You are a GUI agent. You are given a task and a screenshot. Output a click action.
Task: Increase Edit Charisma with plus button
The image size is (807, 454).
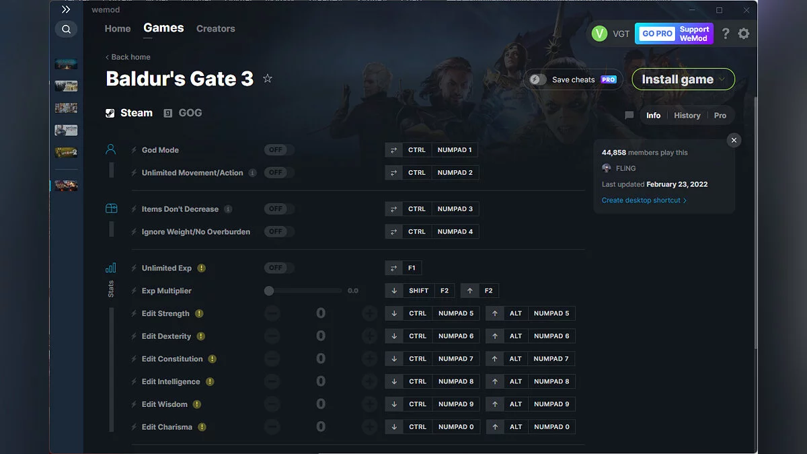(369, 427)
